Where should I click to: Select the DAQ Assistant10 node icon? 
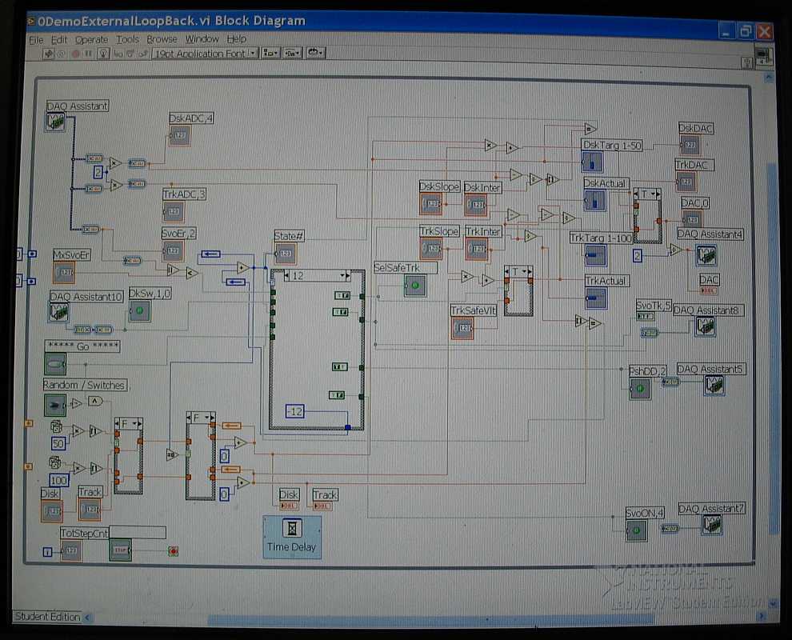tap(58, 312)
